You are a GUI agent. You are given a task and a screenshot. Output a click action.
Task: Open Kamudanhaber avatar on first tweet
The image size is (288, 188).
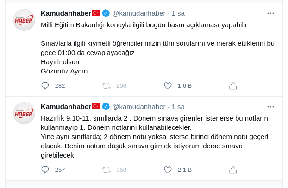[x=24, y=20]
